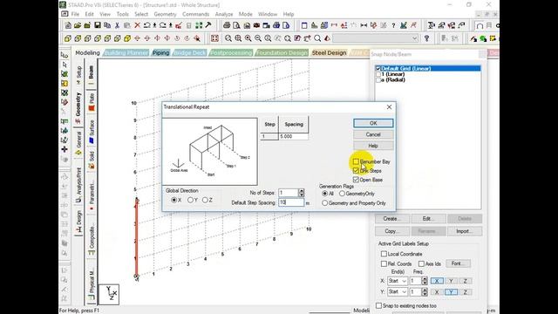Switch to the Piping tab

(x=160, y=52)
